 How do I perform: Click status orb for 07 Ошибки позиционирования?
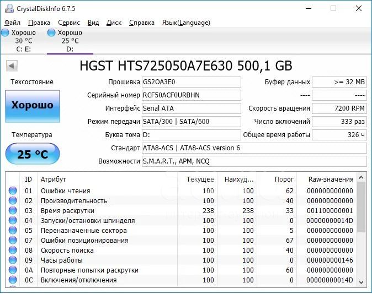pyautogui.click(x=13, y=240)
